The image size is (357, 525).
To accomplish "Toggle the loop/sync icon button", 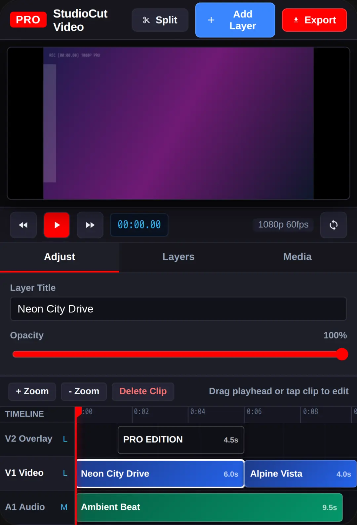I will click(x=334, y=225).
